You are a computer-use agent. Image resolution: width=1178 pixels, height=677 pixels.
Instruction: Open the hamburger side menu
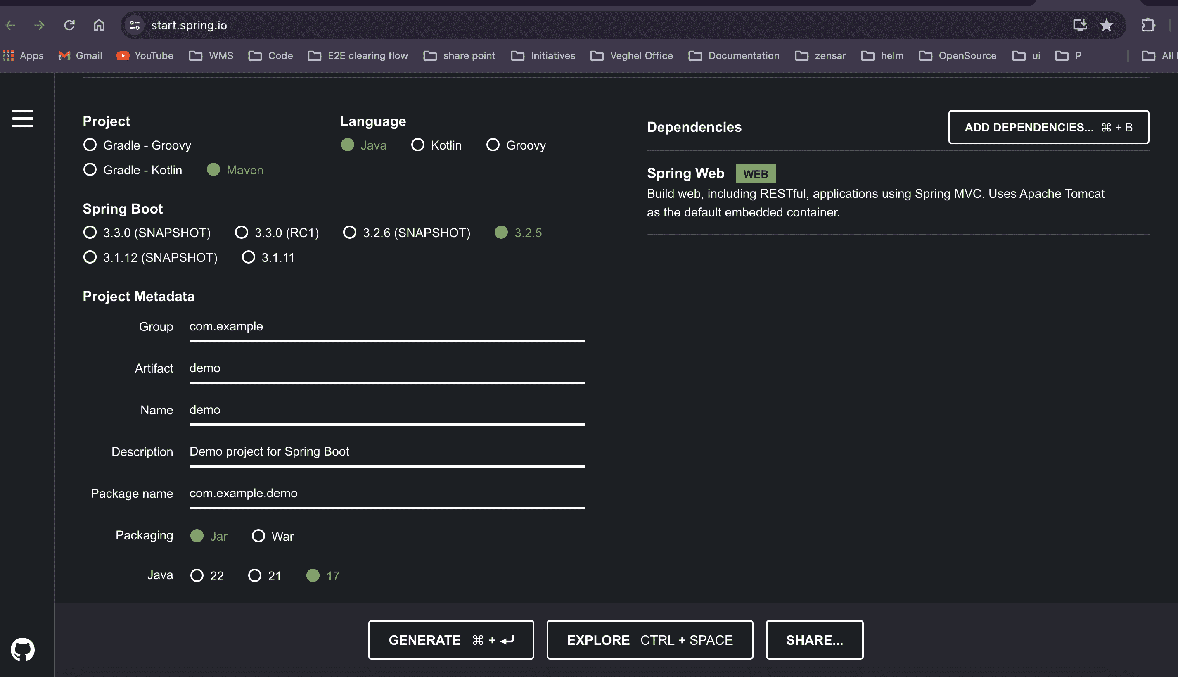(x=22, y=119)
